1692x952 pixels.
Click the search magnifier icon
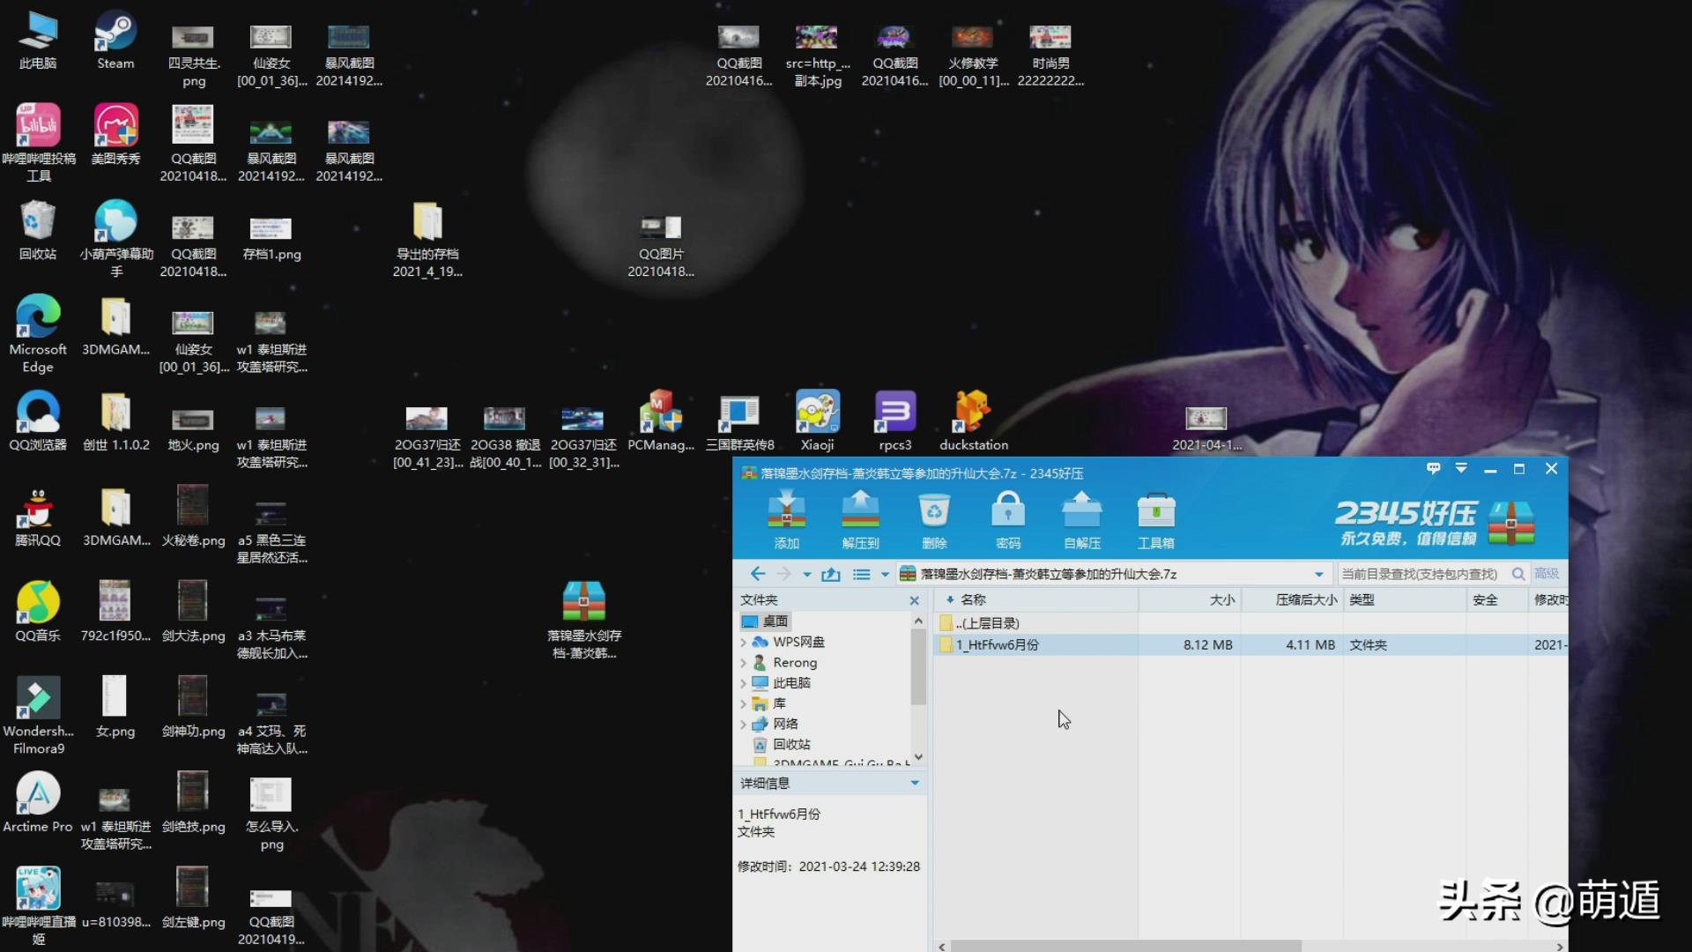1518,574
